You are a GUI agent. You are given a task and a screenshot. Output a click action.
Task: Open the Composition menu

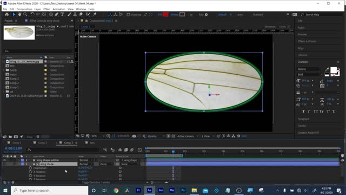tap(24, 9)
